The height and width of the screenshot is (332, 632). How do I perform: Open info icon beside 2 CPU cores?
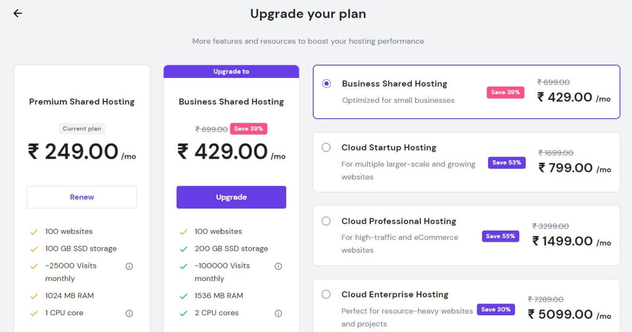click(x=279, y=313)
